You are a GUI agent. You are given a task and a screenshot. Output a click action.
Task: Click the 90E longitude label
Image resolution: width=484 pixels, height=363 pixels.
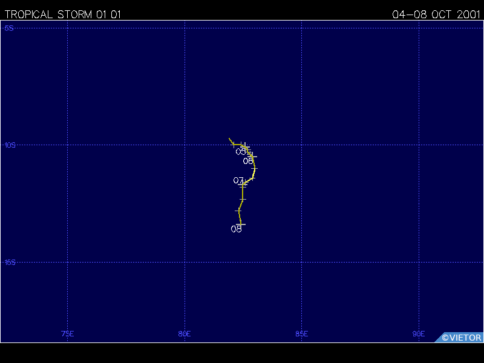(x=419, y=334)
